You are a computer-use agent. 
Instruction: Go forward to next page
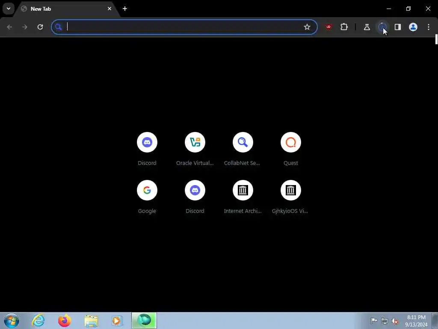click(x=25, y=27)
